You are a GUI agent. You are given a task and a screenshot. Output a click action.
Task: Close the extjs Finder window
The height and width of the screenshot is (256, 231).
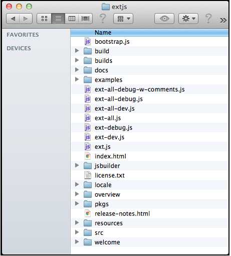pos(9,7)
